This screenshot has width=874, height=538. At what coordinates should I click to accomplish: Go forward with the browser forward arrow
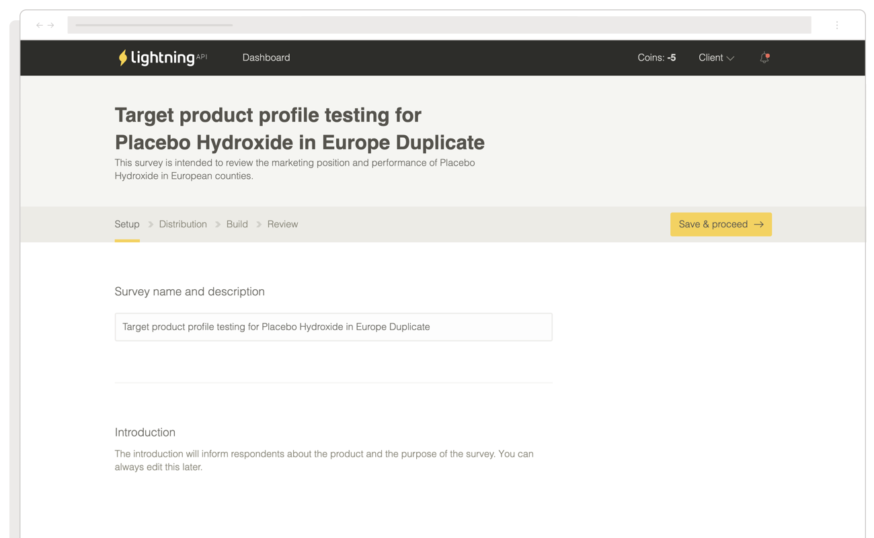(x=50, y=26)
